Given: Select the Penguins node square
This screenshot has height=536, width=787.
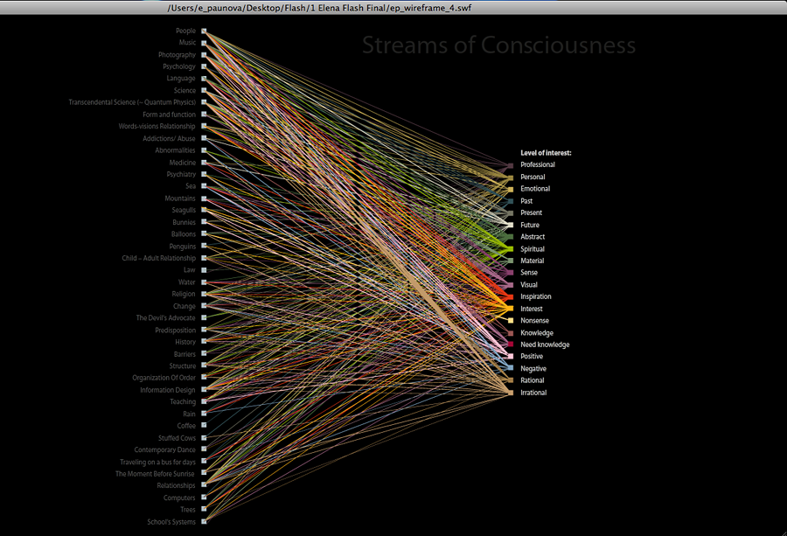Looking at the screenshot, I should coord(204,246).
